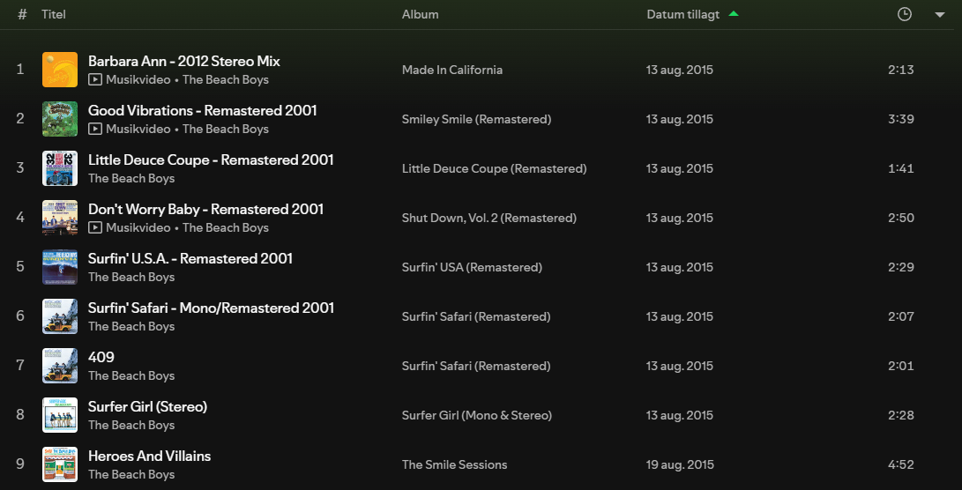
Task: Click duration 4:52 for Heroes And Villains
Action: (900, 464)
